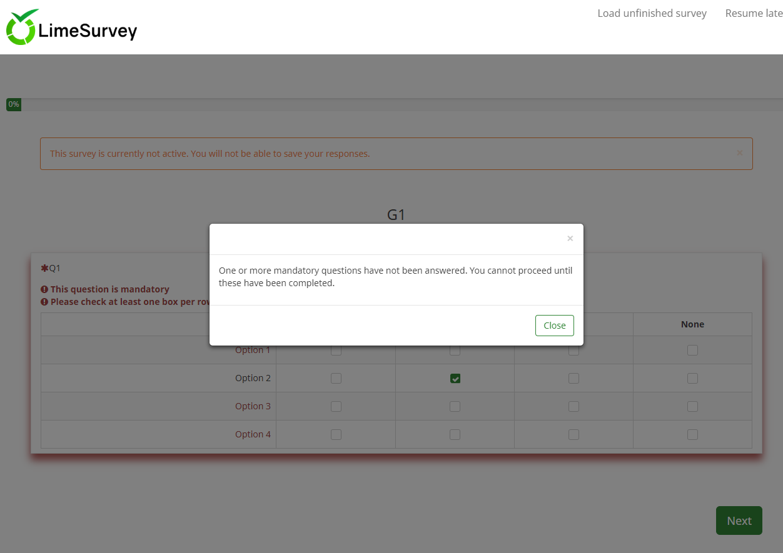Select None checkbox in Option 4 row
Viewport: 783px width, 553px height.
pyautogui.click(x=692, y=435)
